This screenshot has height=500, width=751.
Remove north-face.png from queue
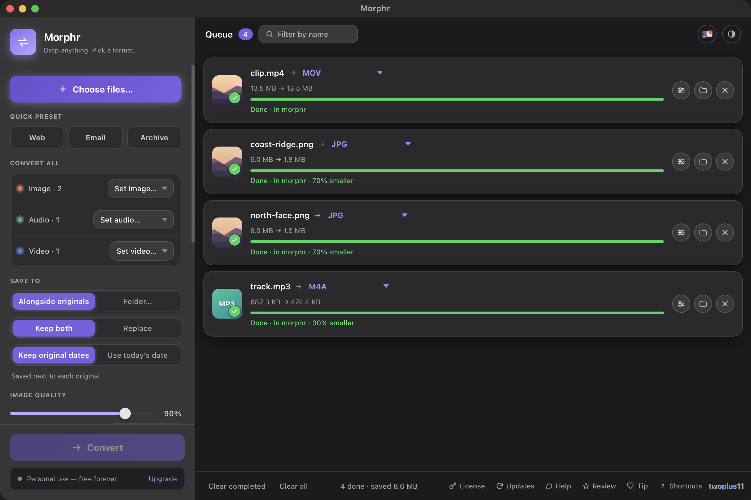pos(725,232)
